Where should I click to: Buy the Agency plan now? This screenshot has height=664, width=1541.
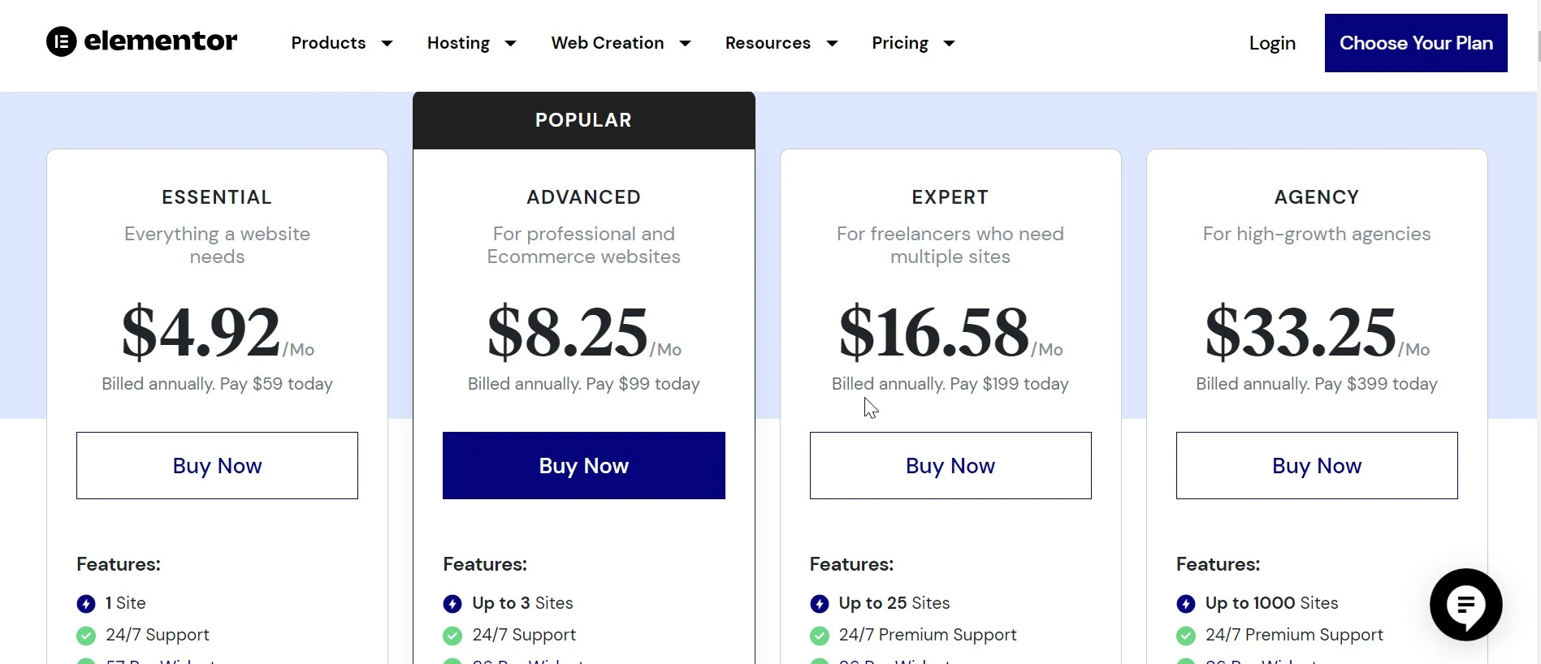click(x=1317, y=466)
